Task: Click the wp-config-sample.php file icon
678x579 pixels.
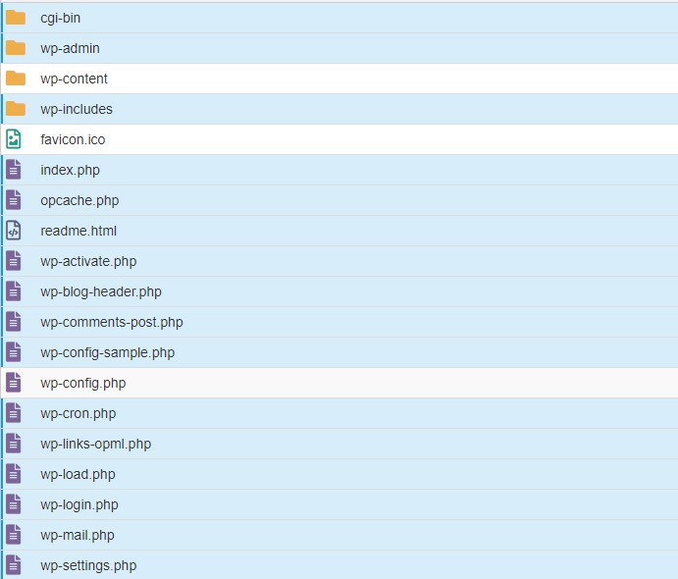Action: pyautogui.click(x=14, y=352)
